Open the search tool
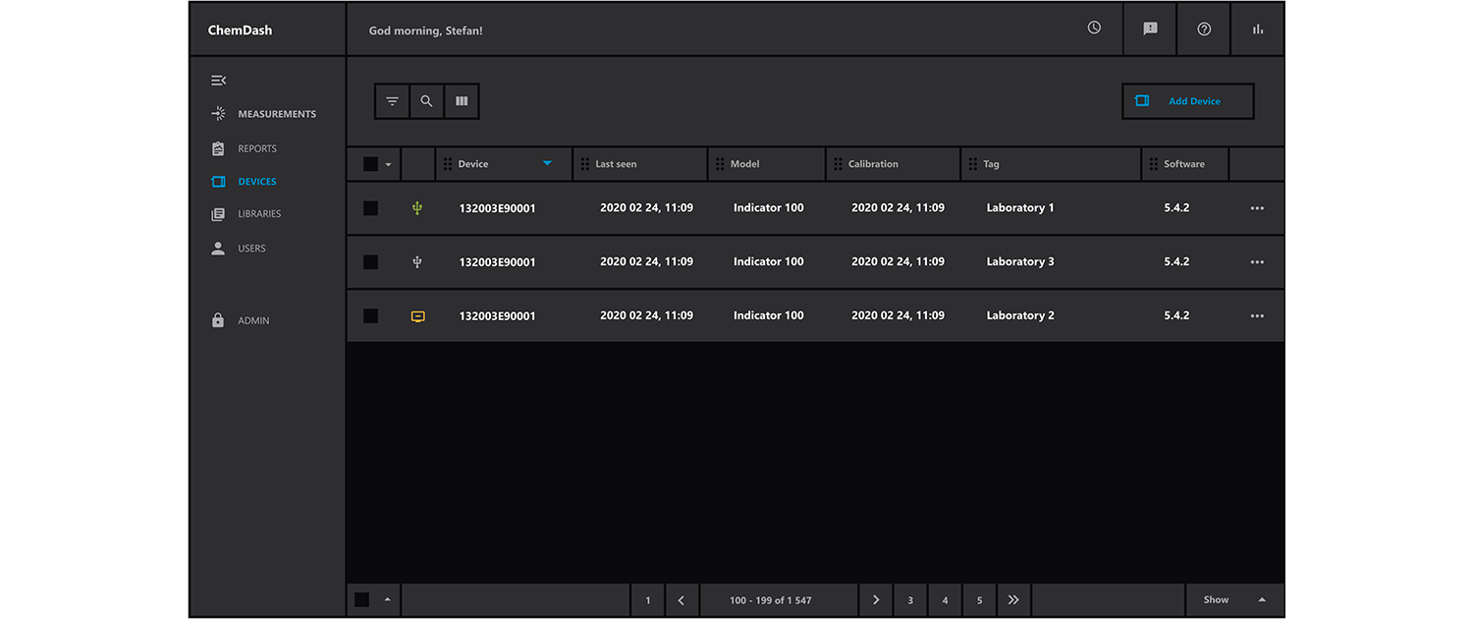Viewport: 1473px width, 619px height. pos(426,101)
